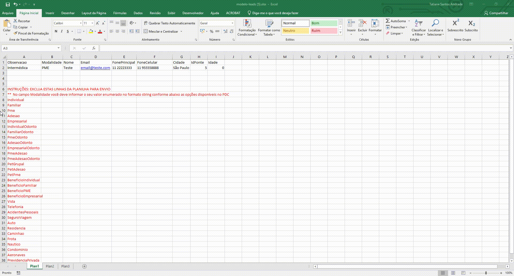Click the Compartilhar button
The image size is (514, 276).
coord(496,13)
